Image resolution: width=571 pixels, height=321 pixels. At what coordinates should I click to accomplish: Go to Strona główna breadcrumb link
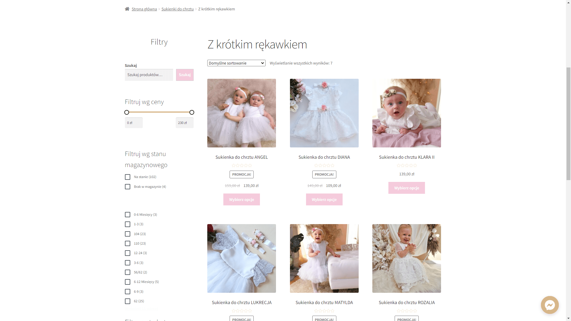pos(144,9)
